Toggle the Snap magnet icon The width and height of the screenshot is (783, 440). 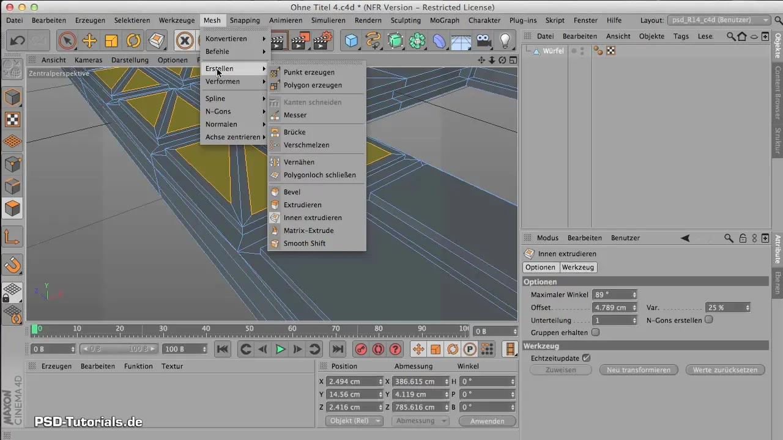tap(13, 265)
